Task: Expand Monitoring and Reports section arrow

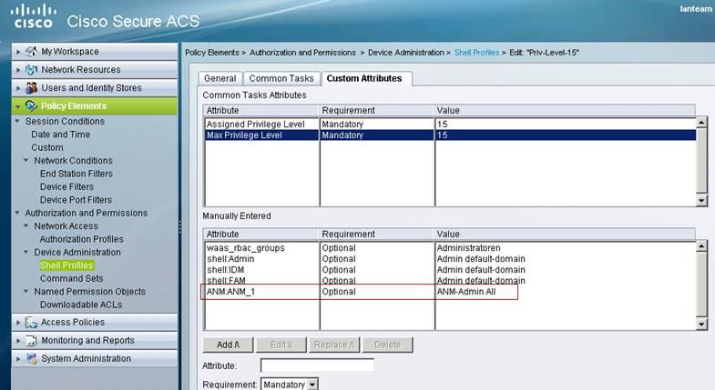Action: click(x=18, y=341)
